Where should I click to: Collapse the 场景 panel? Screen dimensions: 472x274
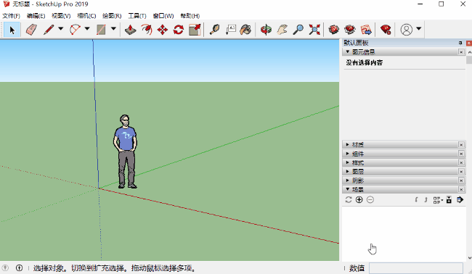(x=348, y=189)
